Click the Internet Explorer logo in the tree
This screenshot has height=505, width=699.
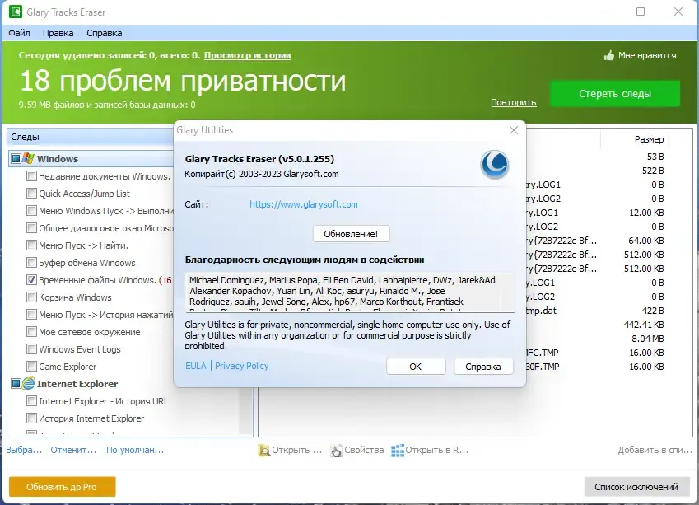point(29,384)
